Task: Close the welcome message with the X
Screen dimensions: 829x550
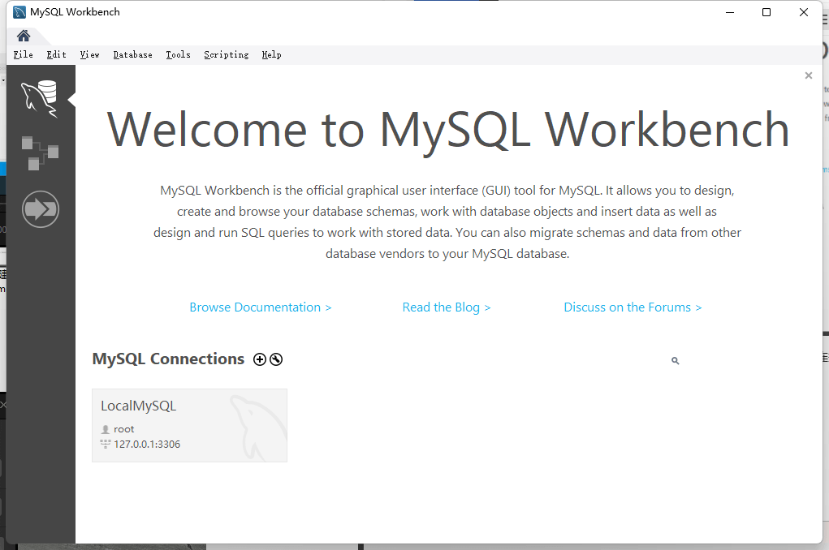Action: [809, 75]
